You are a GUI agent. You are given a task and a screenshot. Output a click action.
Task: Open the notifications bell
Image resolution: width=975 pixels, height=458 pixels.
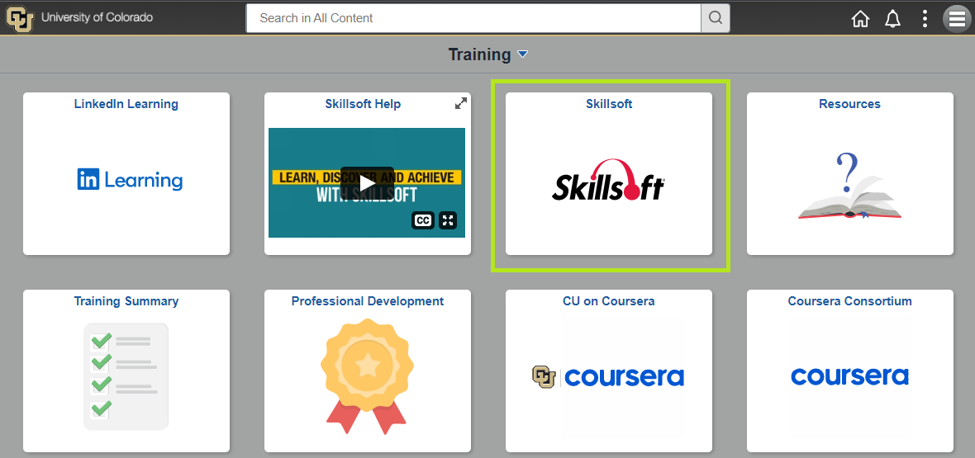coord(892,19)
